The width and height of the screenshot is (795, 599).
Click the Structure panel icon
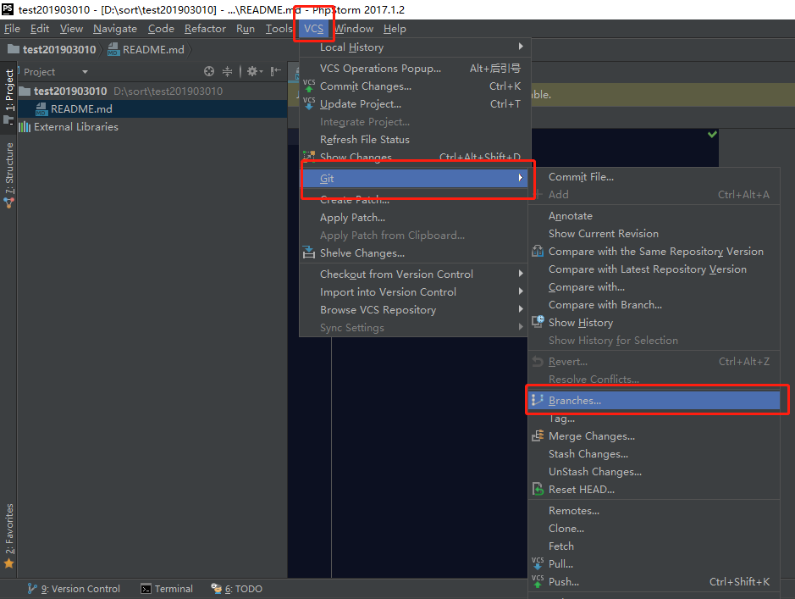(x=8, y=202)
